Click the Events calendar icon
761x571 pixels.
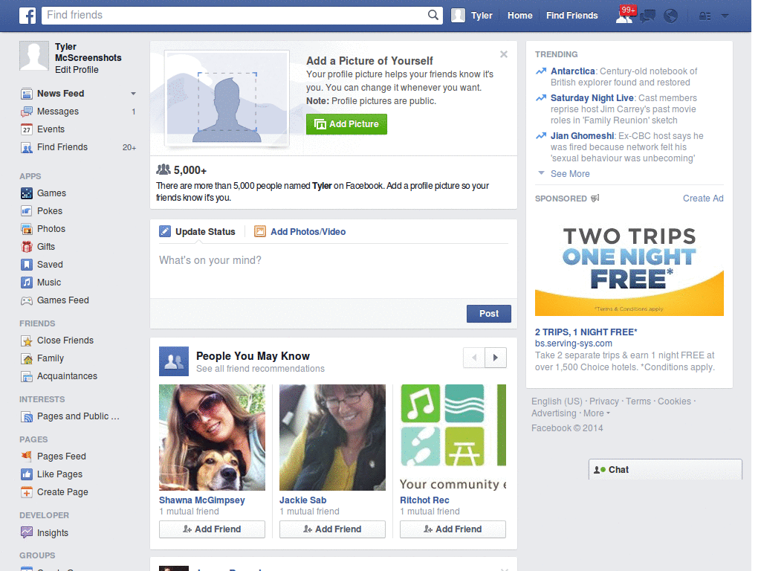pos(27,129)
